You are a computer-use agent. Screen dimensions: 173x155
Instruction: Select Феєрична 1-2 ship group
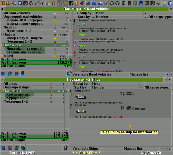click(x=32, y=102)
